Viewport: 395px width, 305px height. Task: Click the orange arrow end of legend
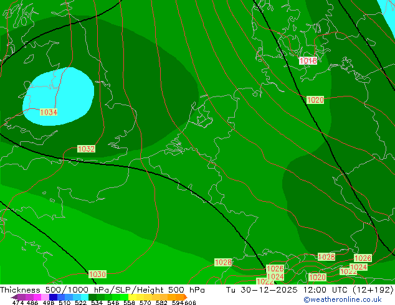coord(186,297)
